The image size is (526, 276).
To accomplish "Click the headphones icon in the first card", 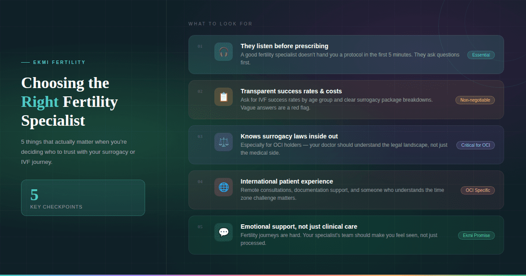I will [224, 52].
